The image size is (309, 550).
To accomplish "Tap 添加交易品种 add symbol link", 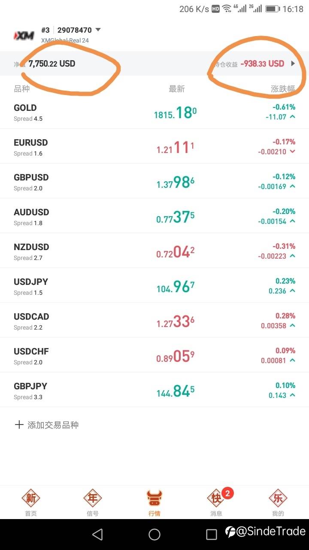I will (x=53, y=425).
